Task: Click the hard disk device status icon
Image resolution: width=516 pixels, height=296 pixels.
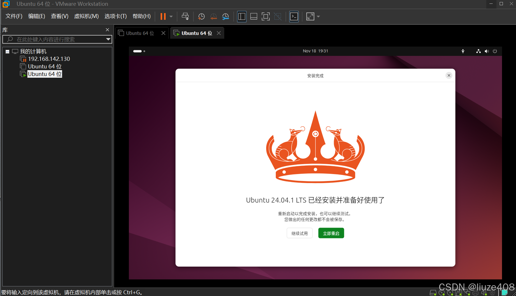Action: 433,293
